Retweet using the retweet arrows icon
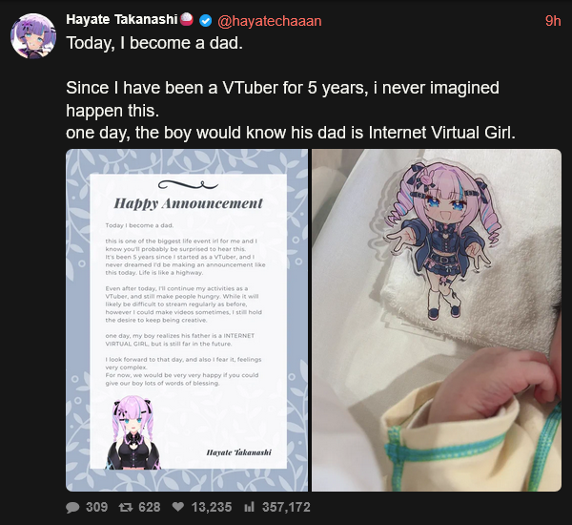The width and height of the screenshot is (572, 525). tap(126, 507)
